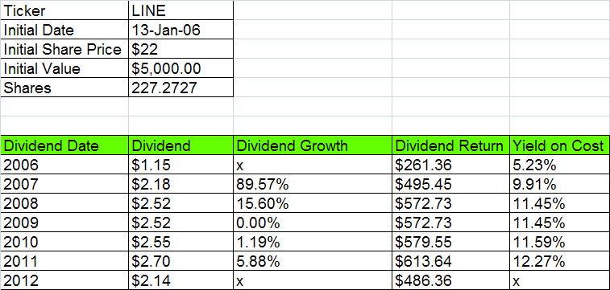Screen dimensions: 610x290
Task: Select the 227.2727 shares cell
Action: click(181, 88)
